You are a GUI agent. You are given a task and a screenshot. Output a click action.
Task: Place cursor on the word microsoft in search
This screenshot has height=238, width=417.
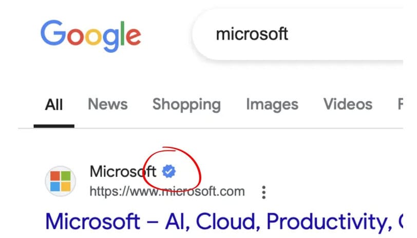[x=252, y=34]
